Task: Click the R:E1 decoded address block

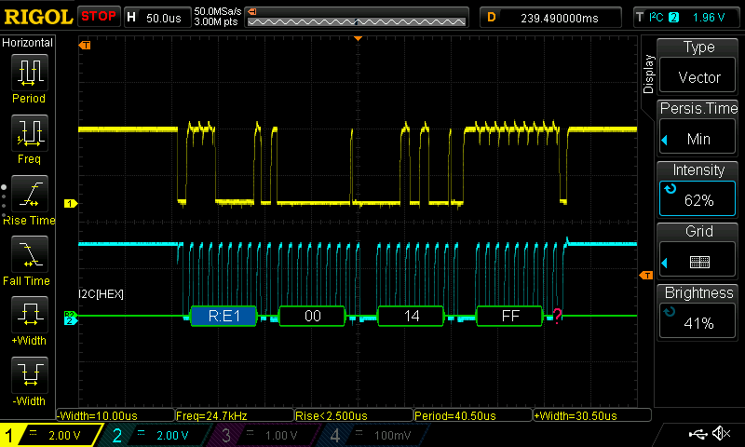Action: point(223,316)
